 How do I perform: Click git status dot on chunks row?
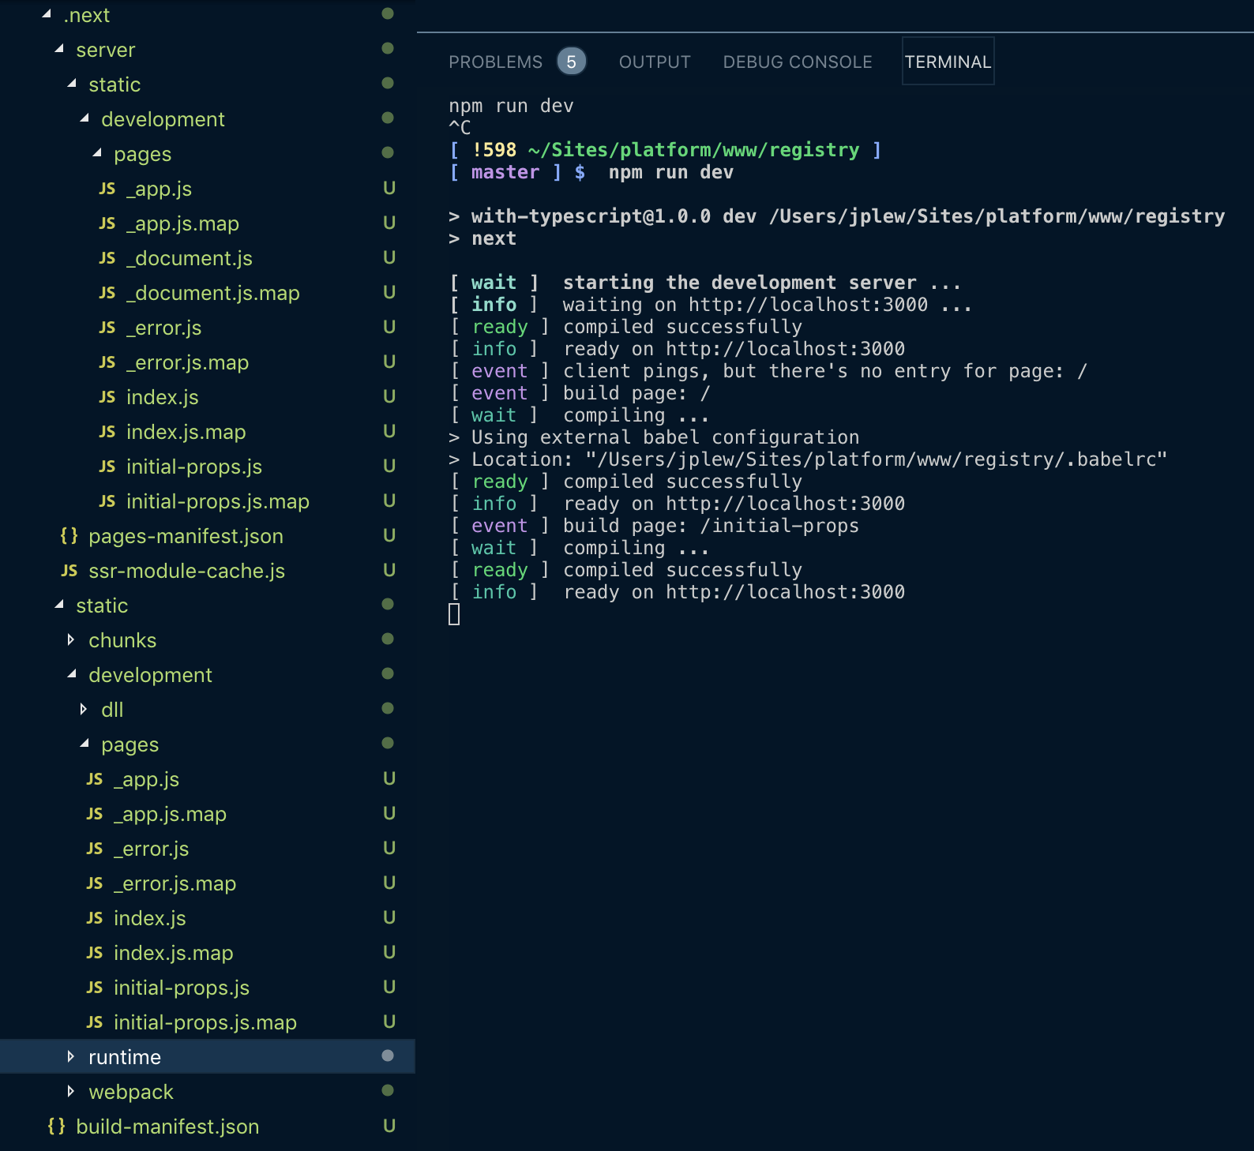[x=388, y=639]
